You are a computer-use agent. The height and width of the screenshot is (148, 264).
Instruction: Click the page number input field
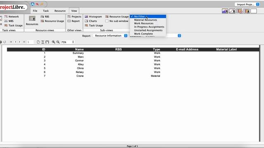(x=30, y=42)
